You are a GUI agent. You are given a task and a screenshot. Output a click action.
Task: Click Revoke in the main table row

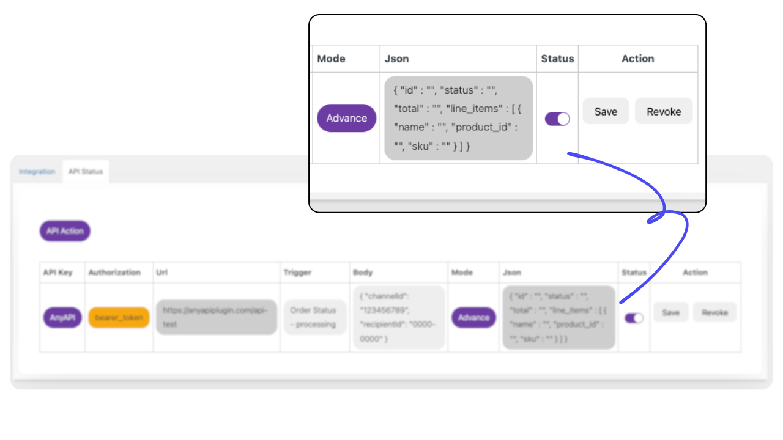[x=714, y=312]
